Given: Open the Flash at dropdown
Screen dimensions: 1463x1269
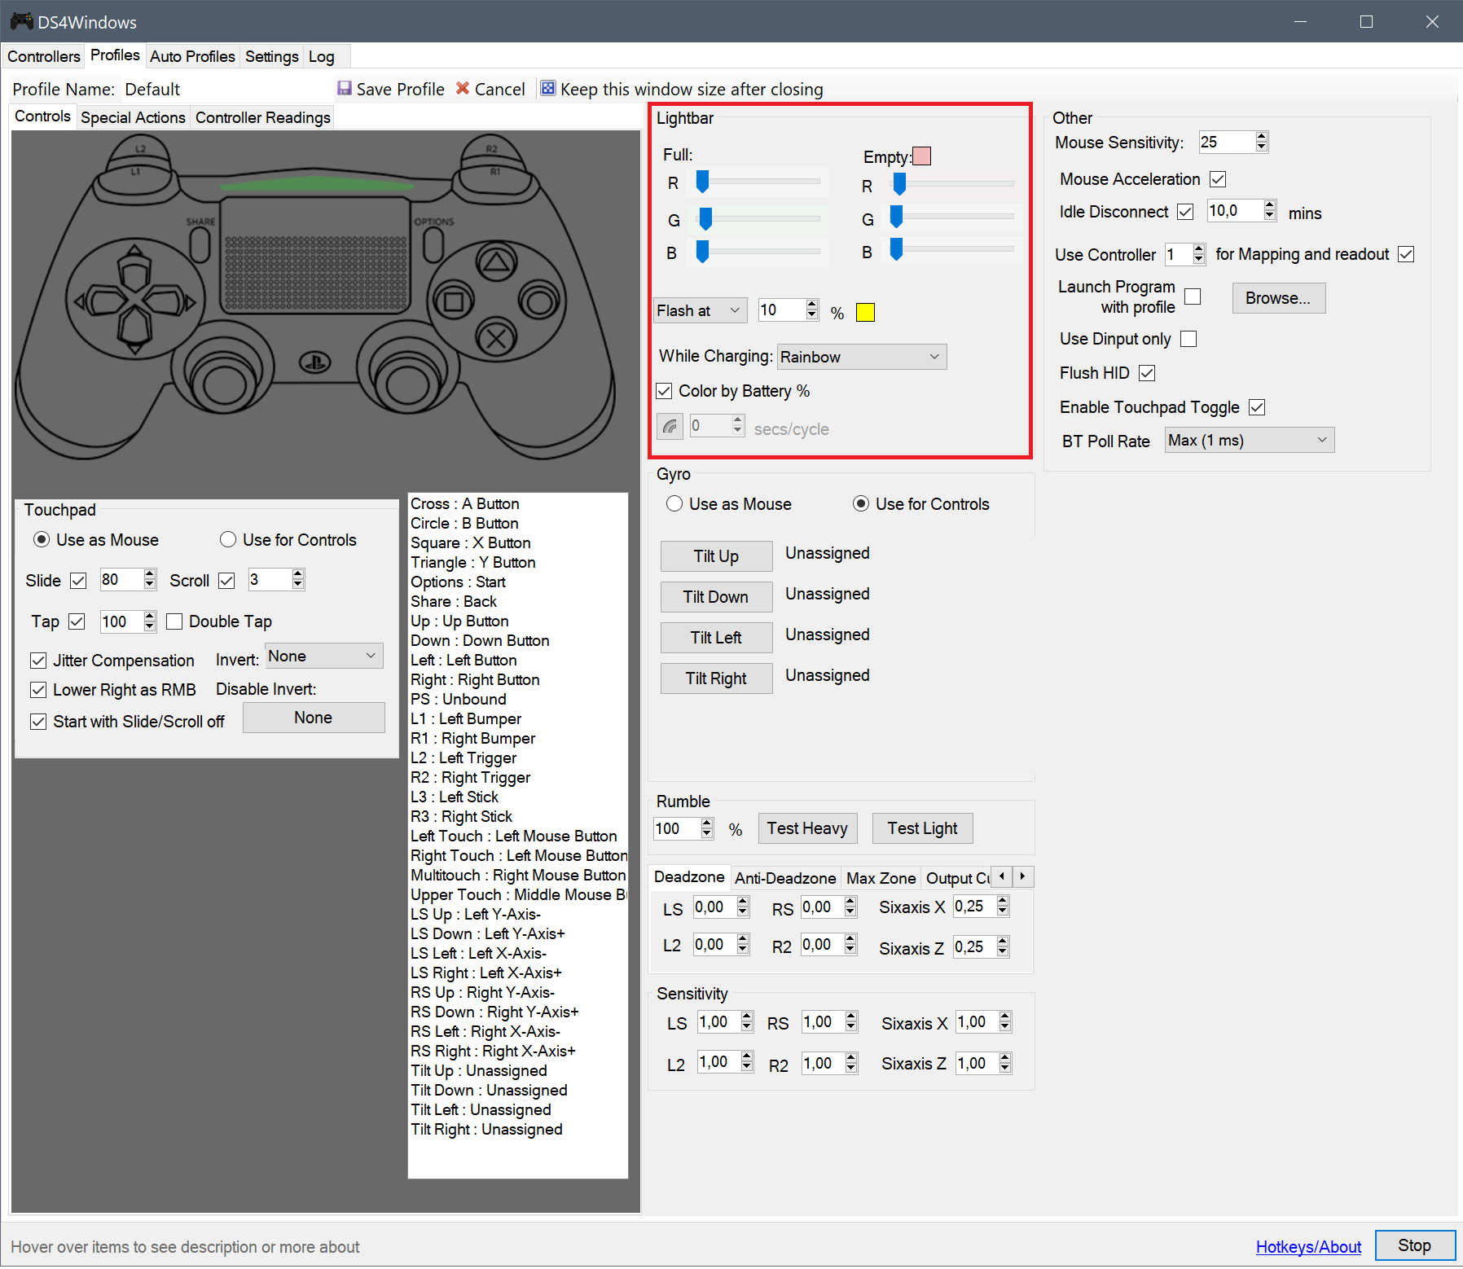Looking at the screenshot, I should (x=701, y=310).
